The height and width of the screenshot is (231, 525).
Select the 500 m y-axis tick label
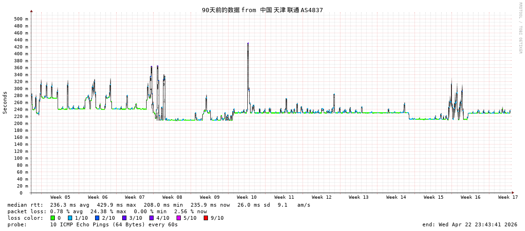21,19
